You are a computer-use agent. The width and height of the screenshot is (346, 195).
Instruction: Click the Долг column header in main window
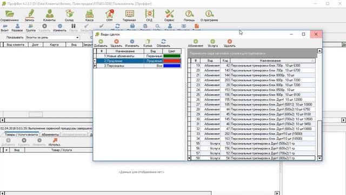(35, 44)
